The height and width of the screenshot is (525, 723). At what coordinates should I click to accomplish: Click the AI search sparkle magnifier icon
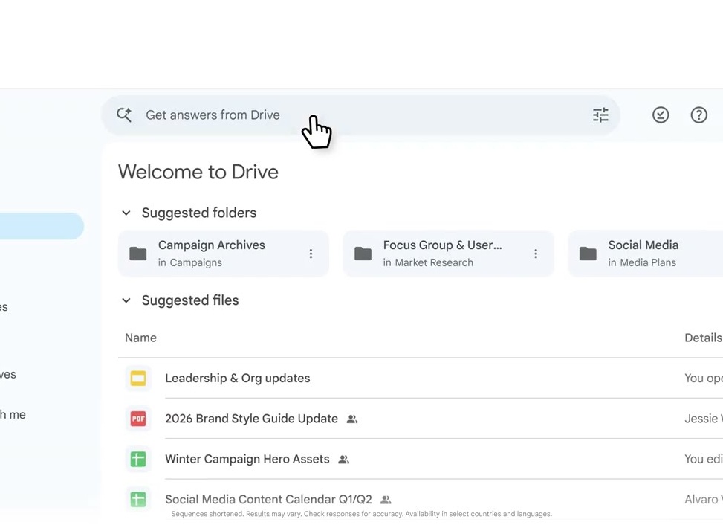point(124,115)
